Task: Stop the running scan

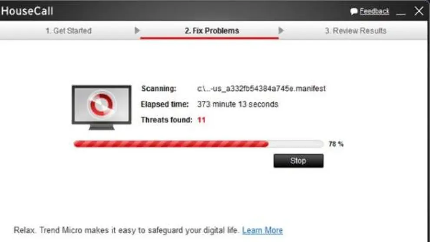Action: (298, 161)
